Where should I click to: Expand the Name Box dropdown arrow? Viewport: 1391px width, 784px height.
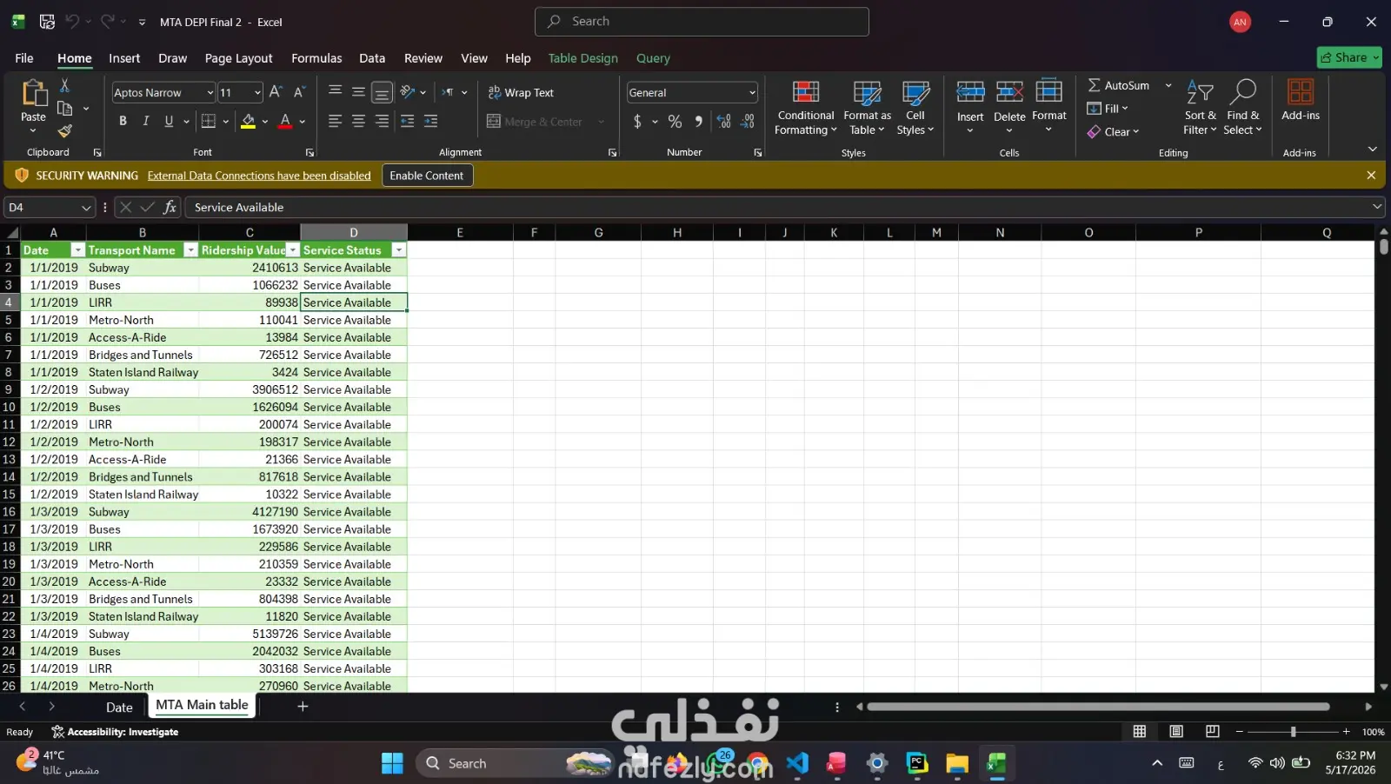86,208
